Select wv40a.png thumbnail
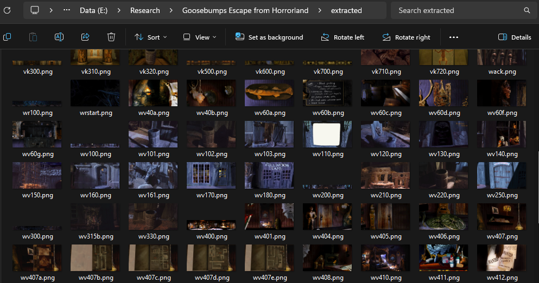 [x=153, y=93]
